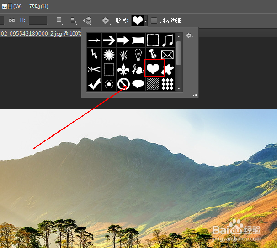Screen dimensions: 277x248
Task: Select the music note shape
Action: [167, 40]
